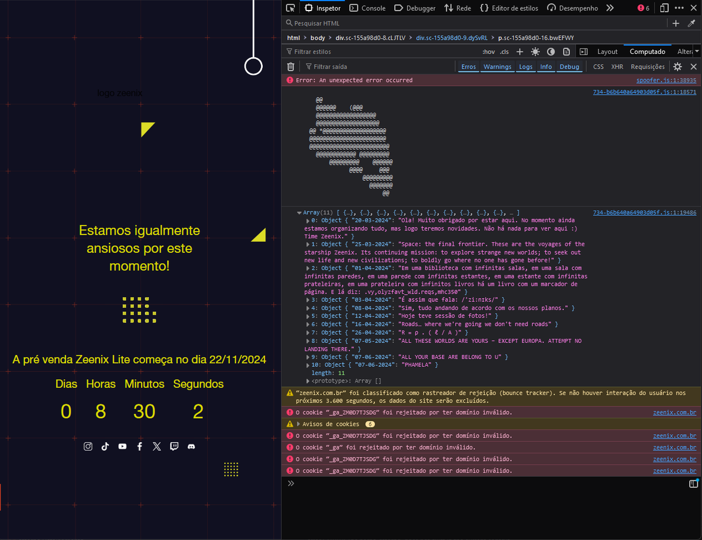This screenshot has width=702, height=540.
Task: Toggle the Erros console filter
Action: tap(469, 67)
